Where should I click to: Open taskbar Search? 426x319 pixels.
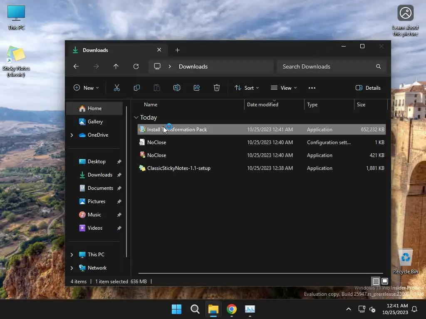click(195, 309)
